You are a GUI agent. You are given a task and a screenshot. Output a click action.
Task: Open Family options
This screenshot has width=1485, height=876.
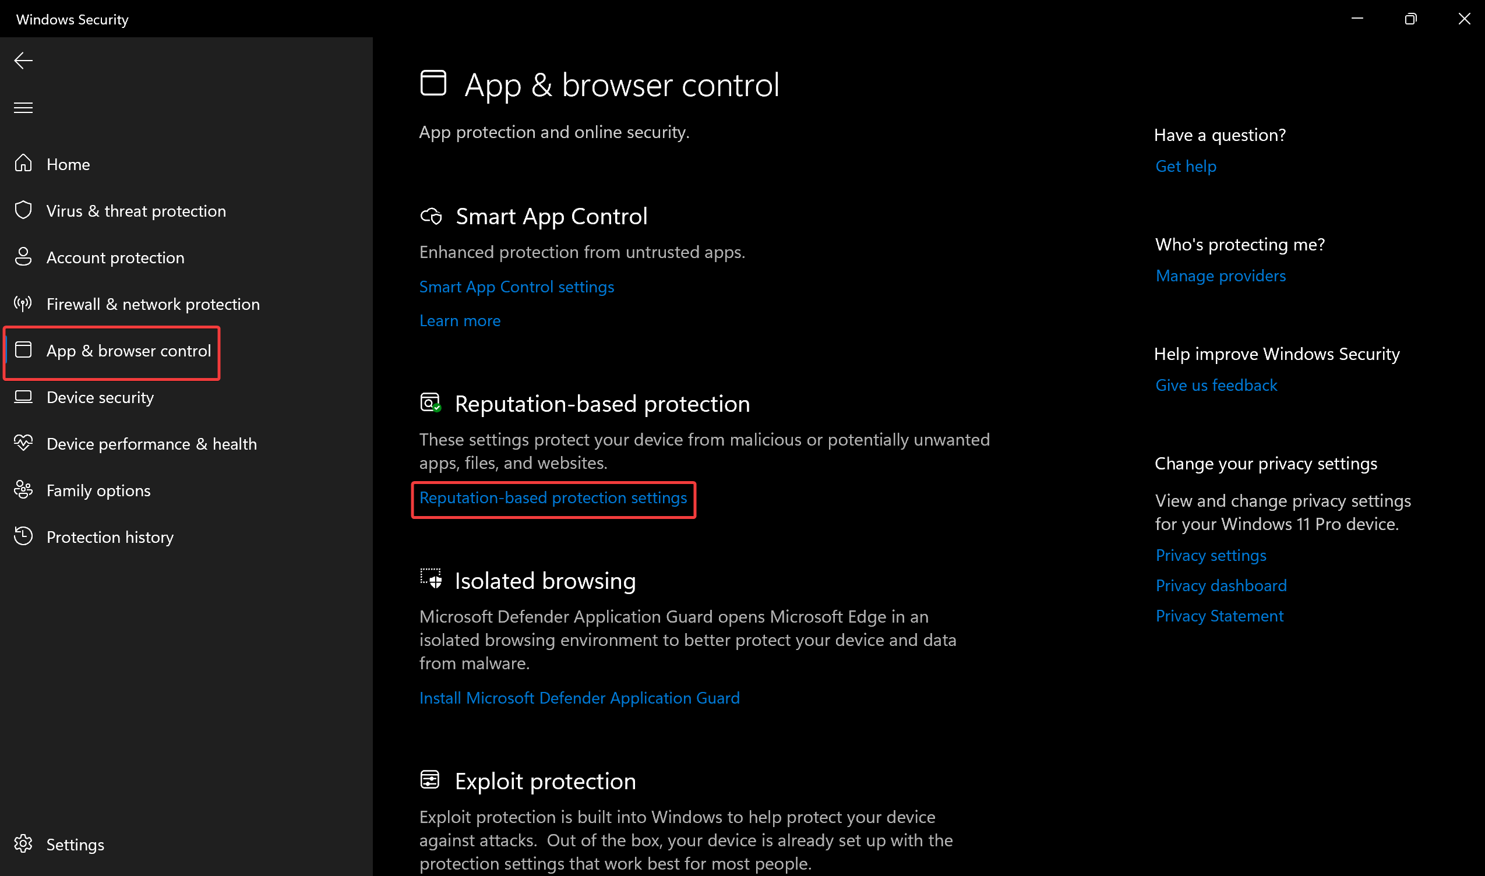pyautogui.click(x=98, y=490)
